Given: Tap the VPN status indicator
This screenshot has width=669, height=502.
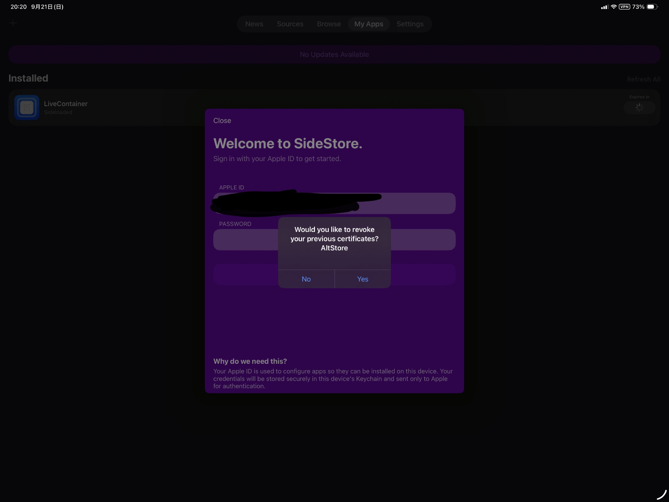Looking at the screenshot, I should tap(624, 7).
